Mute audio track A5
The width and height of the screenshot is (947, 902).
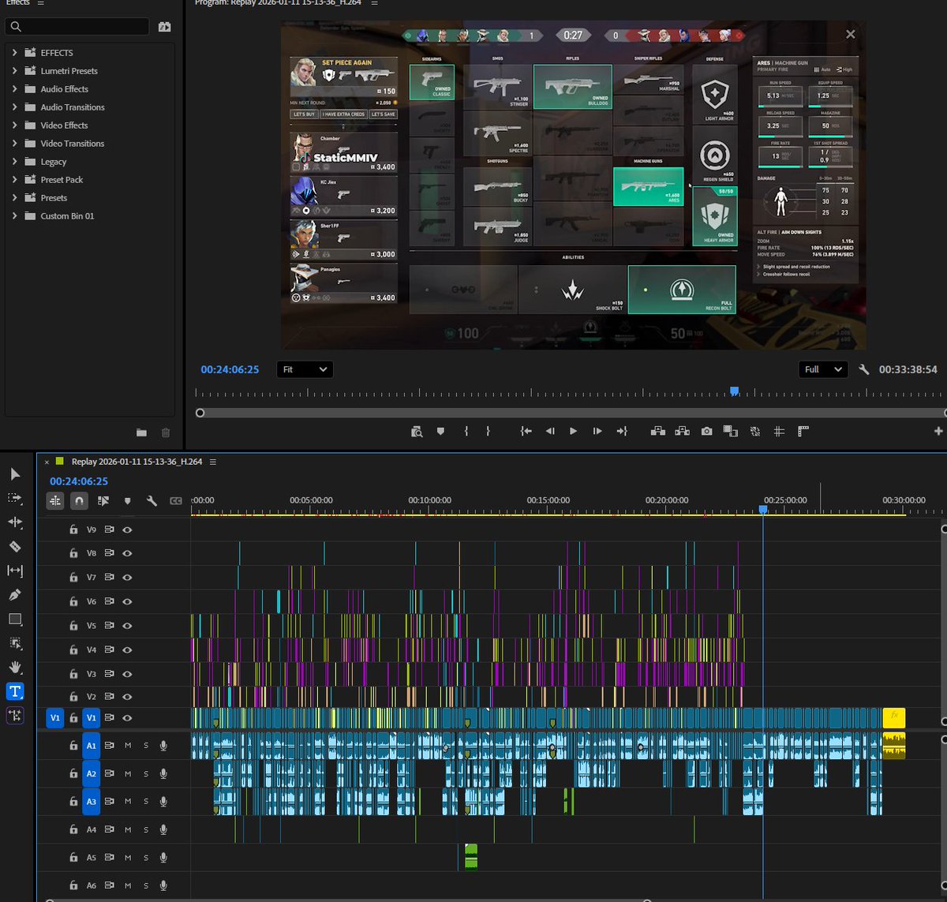[128, 858]
